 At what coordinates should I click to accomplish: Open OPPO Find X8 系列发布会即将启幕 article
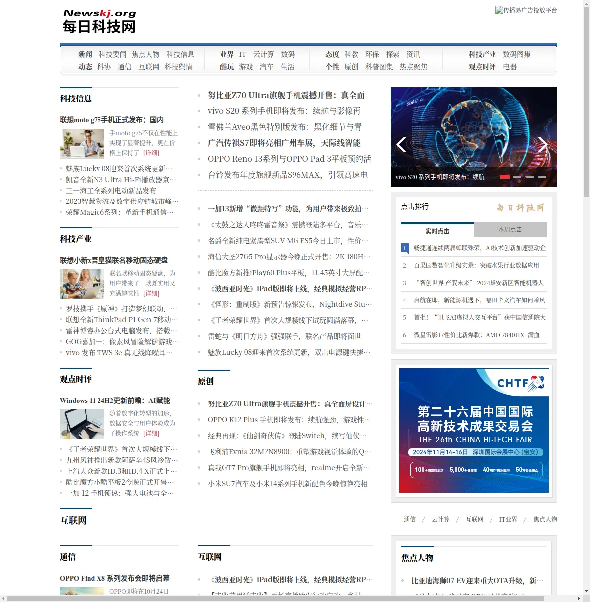114,578
